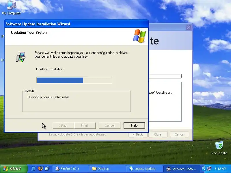Image resolution: width=231 pixels, height=173 pixels.
Task: Click the 'Details' group box label
Action: tap(29, 91)
